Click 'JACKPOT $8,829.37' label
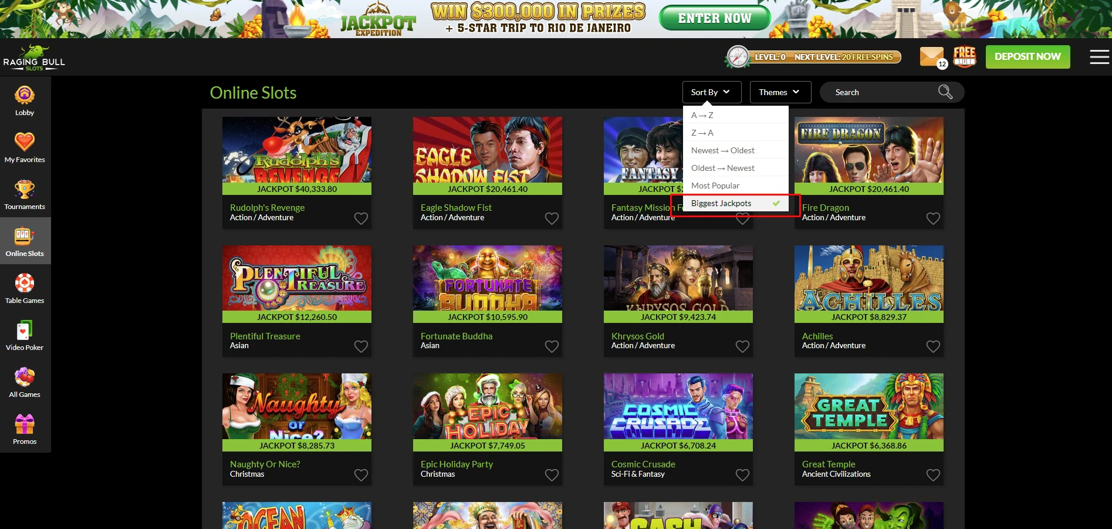The image size is (1112, 529). pos(869,316)
